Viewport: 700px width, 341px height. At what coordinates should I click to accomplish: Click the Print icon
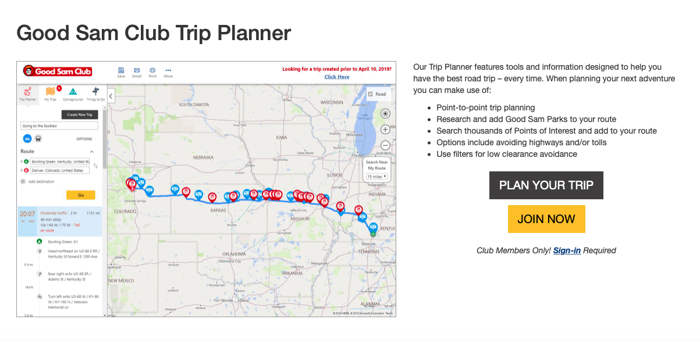(152, 70)
